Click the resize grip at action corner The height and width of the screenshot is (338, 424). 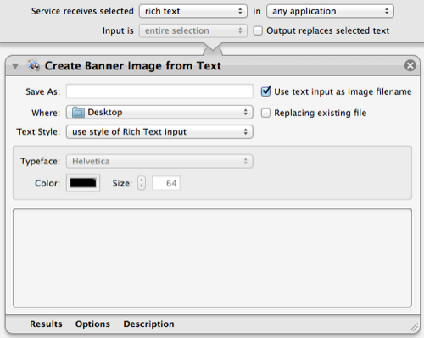point(414,327)
